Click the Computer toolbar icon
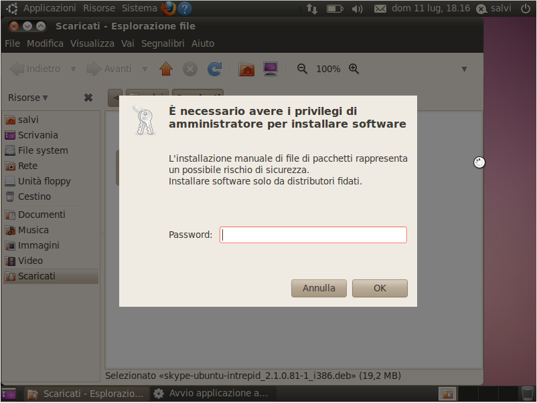The width and height of the screenshot is (537, 403). [x=271, y=69]
